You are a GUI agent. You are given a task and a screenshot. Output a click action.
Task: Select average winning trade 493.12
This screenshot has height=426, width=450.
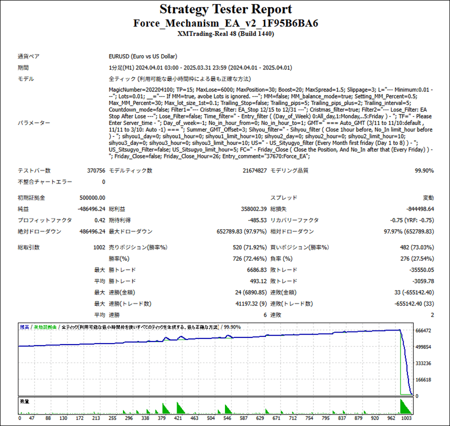click(x=258, y=281)
